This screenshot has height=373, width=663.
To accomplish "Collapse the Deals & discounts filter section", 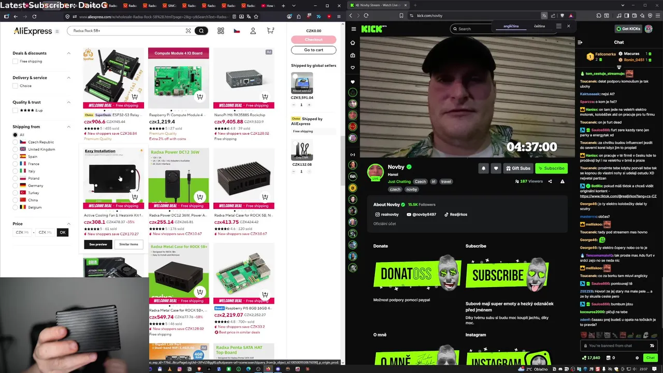I will (x=68, y=53).
